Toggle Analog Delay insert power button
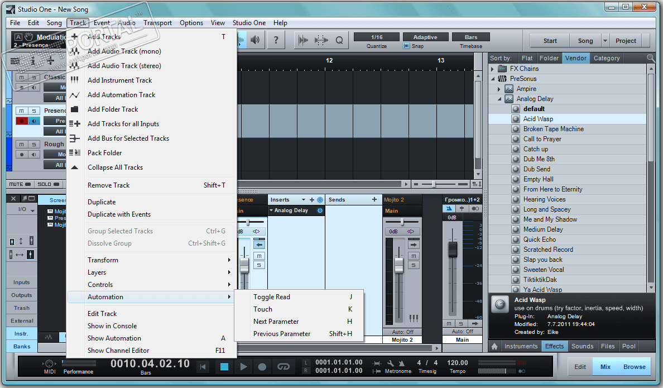663x388 pixels. pos(320,210)
